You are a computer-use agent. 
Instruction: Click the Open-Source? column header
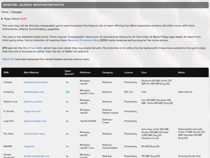coord(69,73)
